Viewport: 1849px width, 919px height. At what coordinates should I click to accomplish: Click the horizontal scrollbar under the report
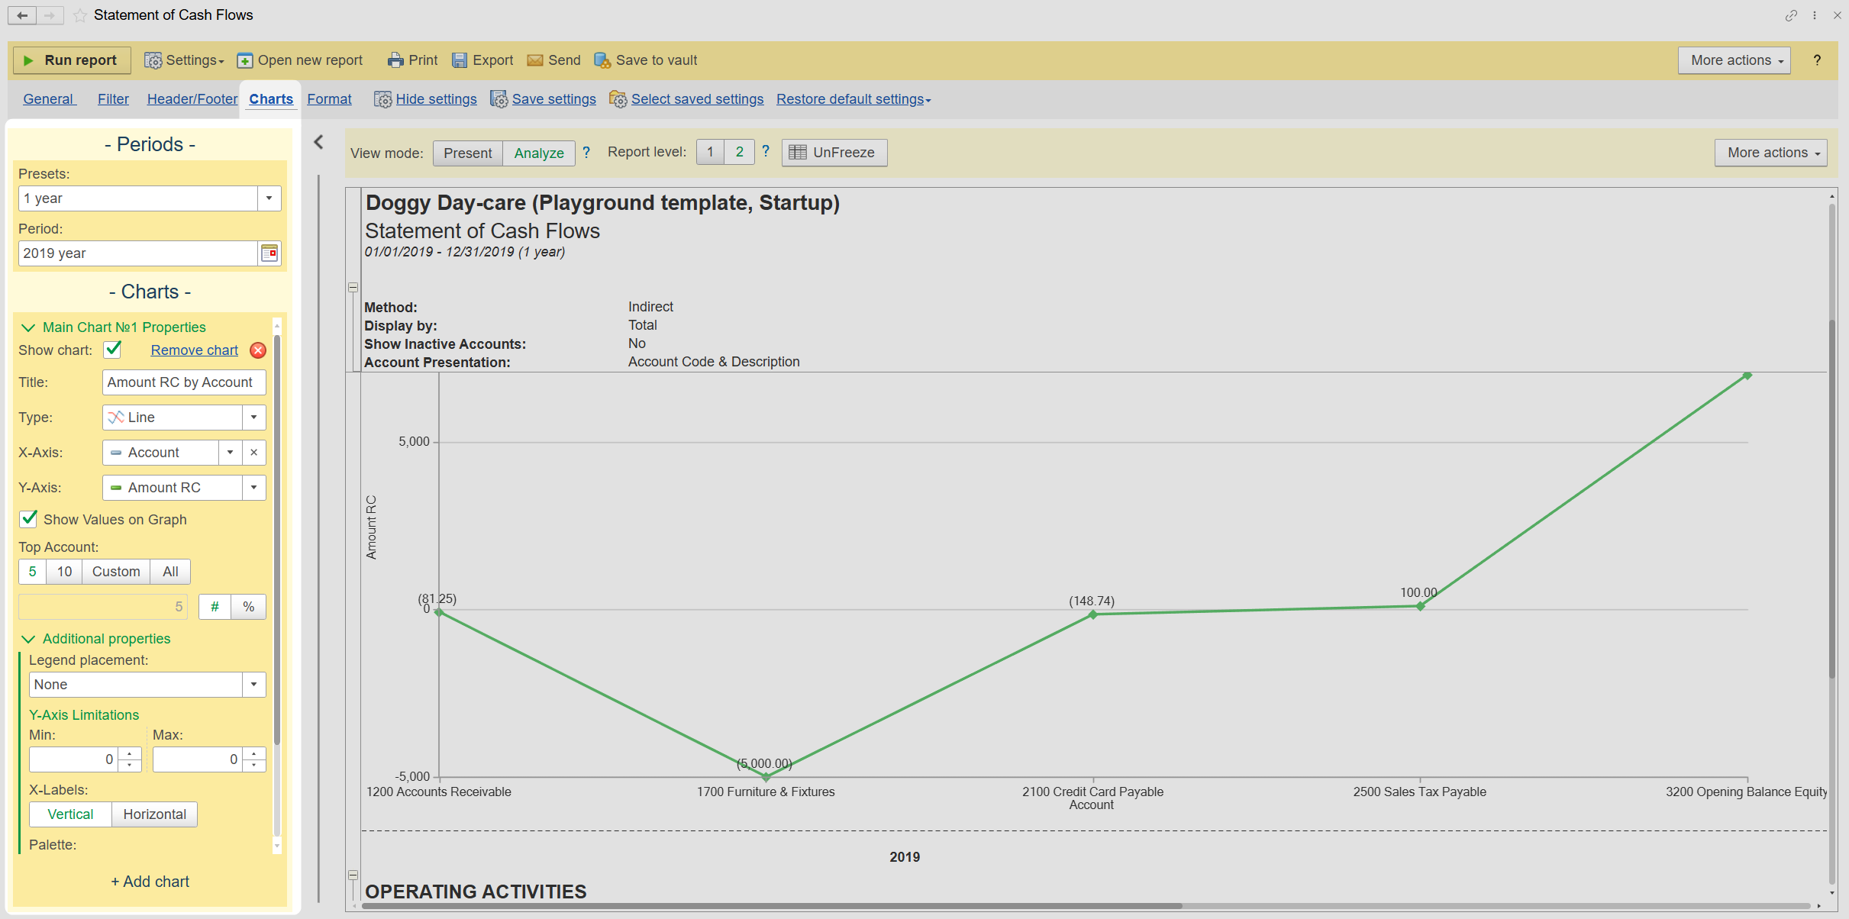click(771, 906)
